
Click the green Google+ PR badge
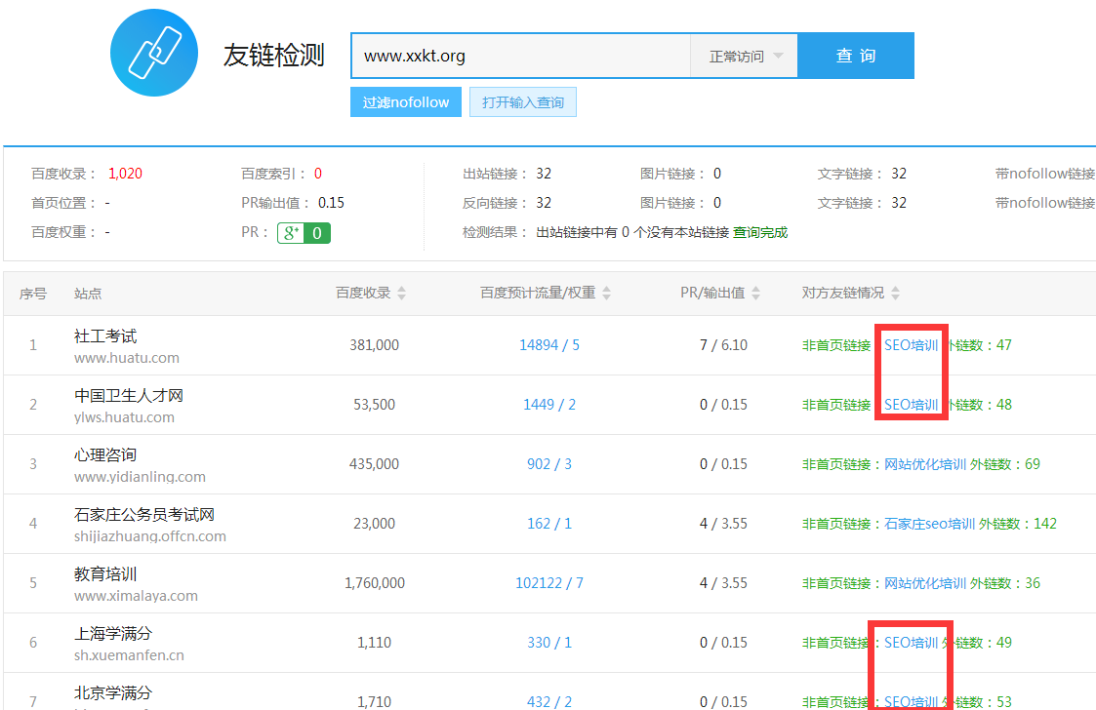304,233
